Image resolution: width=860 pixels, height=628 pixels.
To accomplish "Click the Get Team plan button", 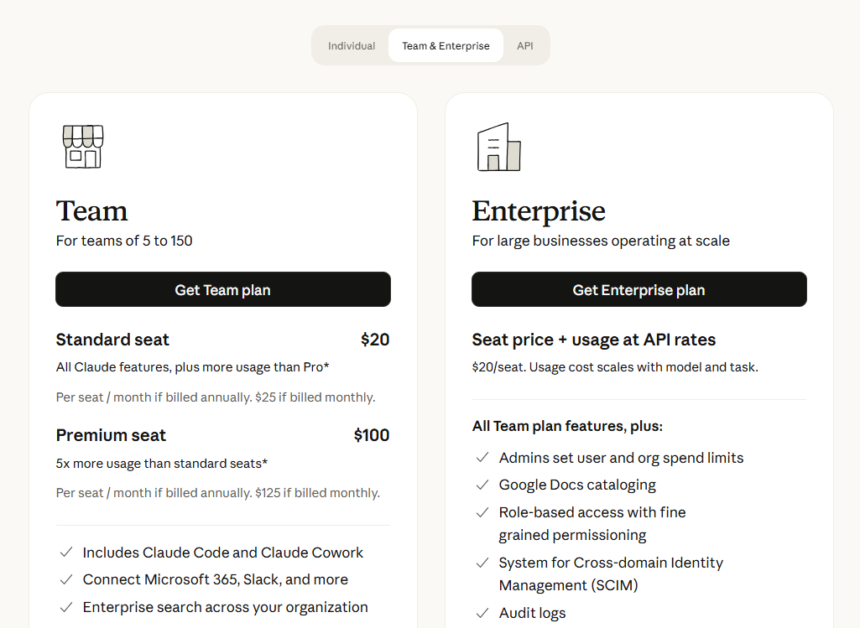I will [222, 289].
